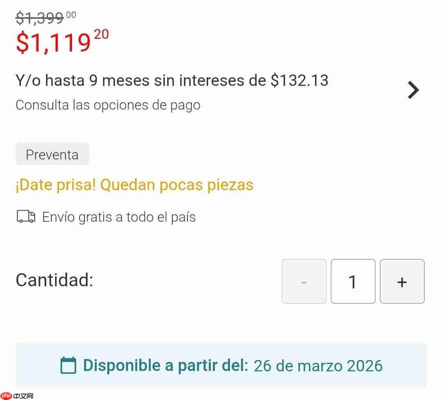Image resolution: width=442 pixels, height=400 pixels.
Task: Increase quantity with the plus button
Action: coord(402,281)
